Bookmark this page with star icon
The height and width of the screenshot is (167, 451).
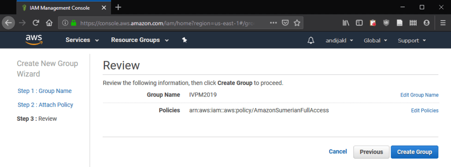click(x=297, y=23)
